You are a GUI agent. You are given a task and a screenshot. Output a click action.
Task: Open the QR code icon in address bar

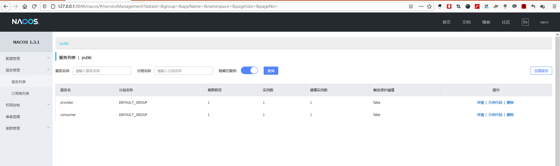tap(411, 6)
